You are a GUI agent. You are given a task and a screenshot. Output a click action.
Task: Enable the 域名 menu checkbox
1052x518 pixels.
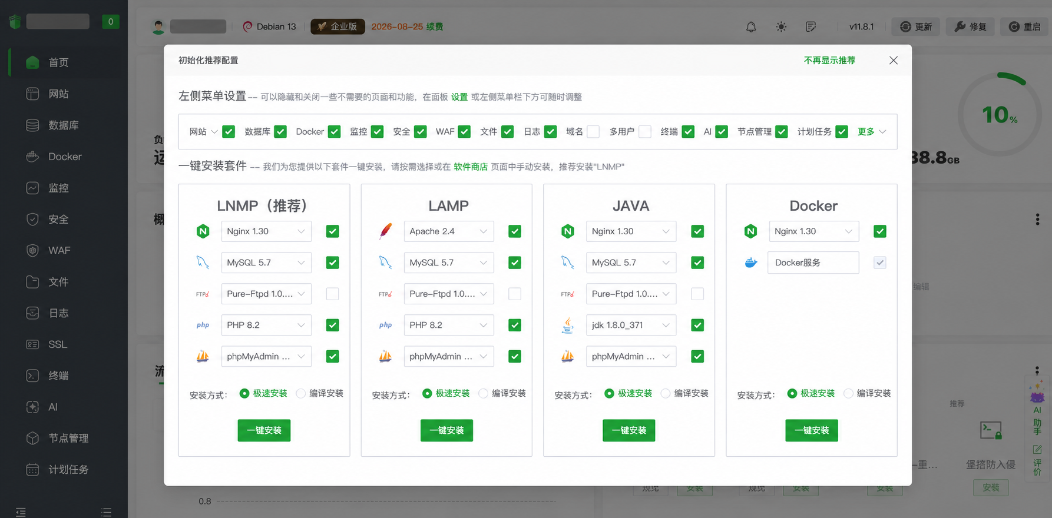pos(593,132)
